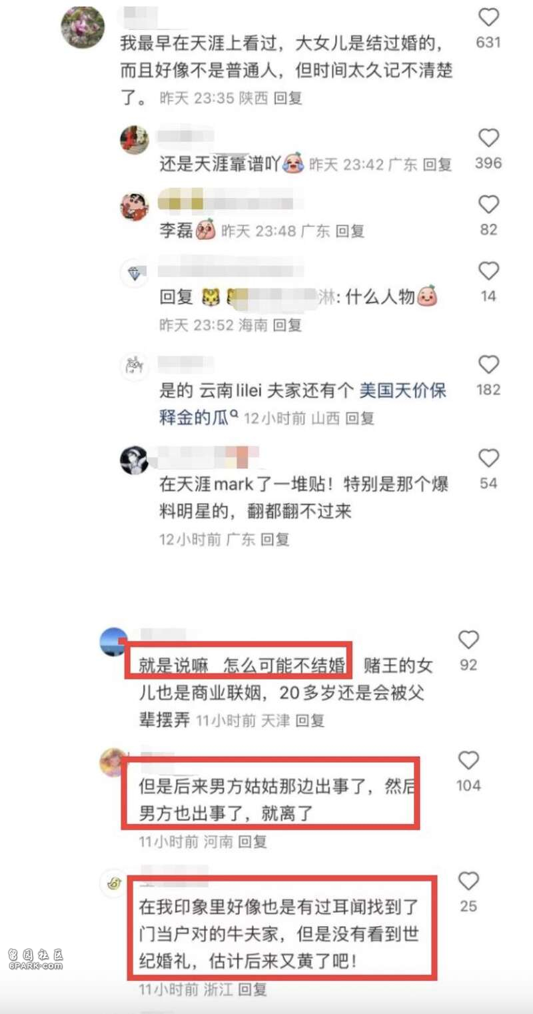Reply to the 河南 comment
Image resolution: width=533 pixels, height=1014 pixels.
point(253,841)
